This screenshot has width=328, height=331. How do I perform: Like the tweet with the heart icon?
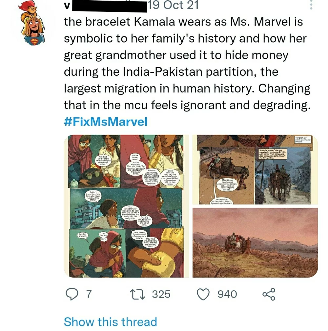point(203,294)
